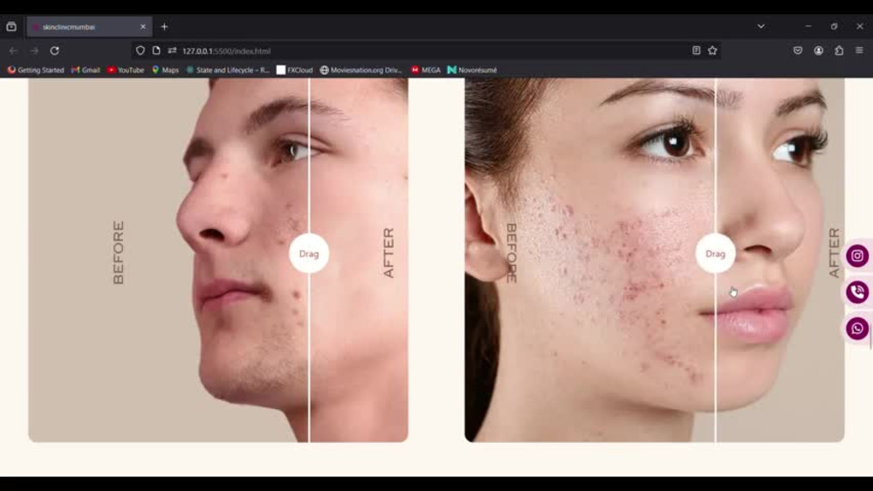Click the Drag handle on man's photo
873x491 pixels.
click(309, 254)
